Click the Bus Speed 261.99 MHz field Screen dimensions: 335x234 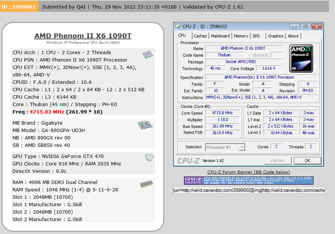(x=222, y=126)
